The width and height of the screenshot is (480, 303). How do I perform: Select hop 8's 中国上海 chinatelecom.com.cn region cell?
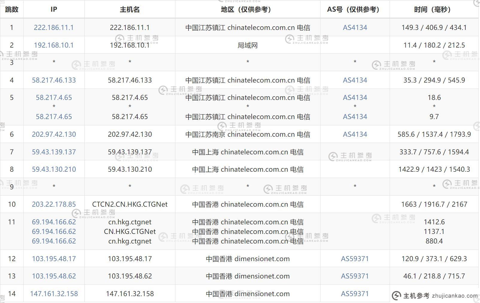coord(248,169)
